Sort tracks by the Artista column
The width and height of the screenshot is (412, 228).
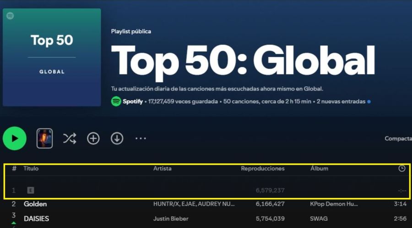(x=163, y=169)
